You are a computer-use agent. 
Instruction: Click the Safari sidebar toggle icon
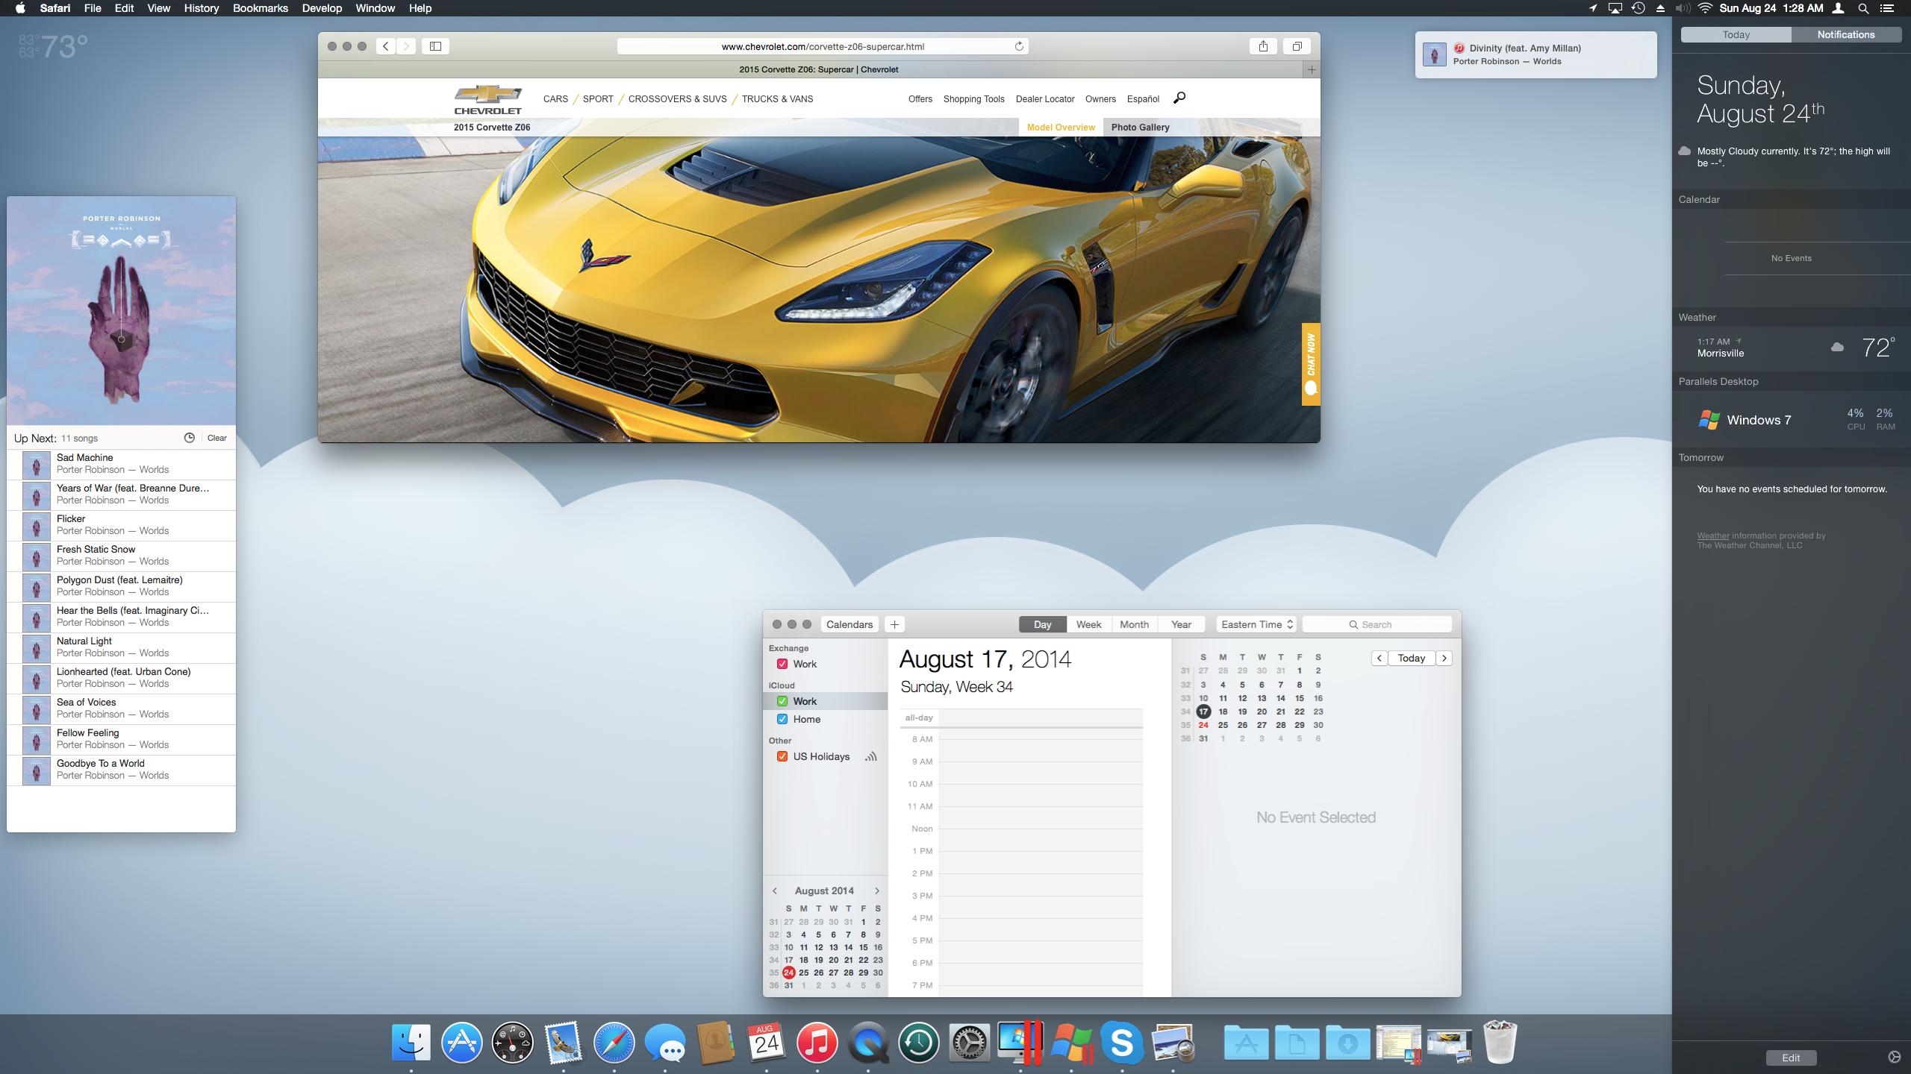(x=435, y=46)
